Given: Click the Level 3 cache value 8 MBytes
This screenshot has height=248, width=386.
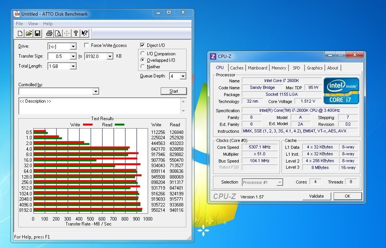Looking at the screenshot, I should click(x=320, y=168).
